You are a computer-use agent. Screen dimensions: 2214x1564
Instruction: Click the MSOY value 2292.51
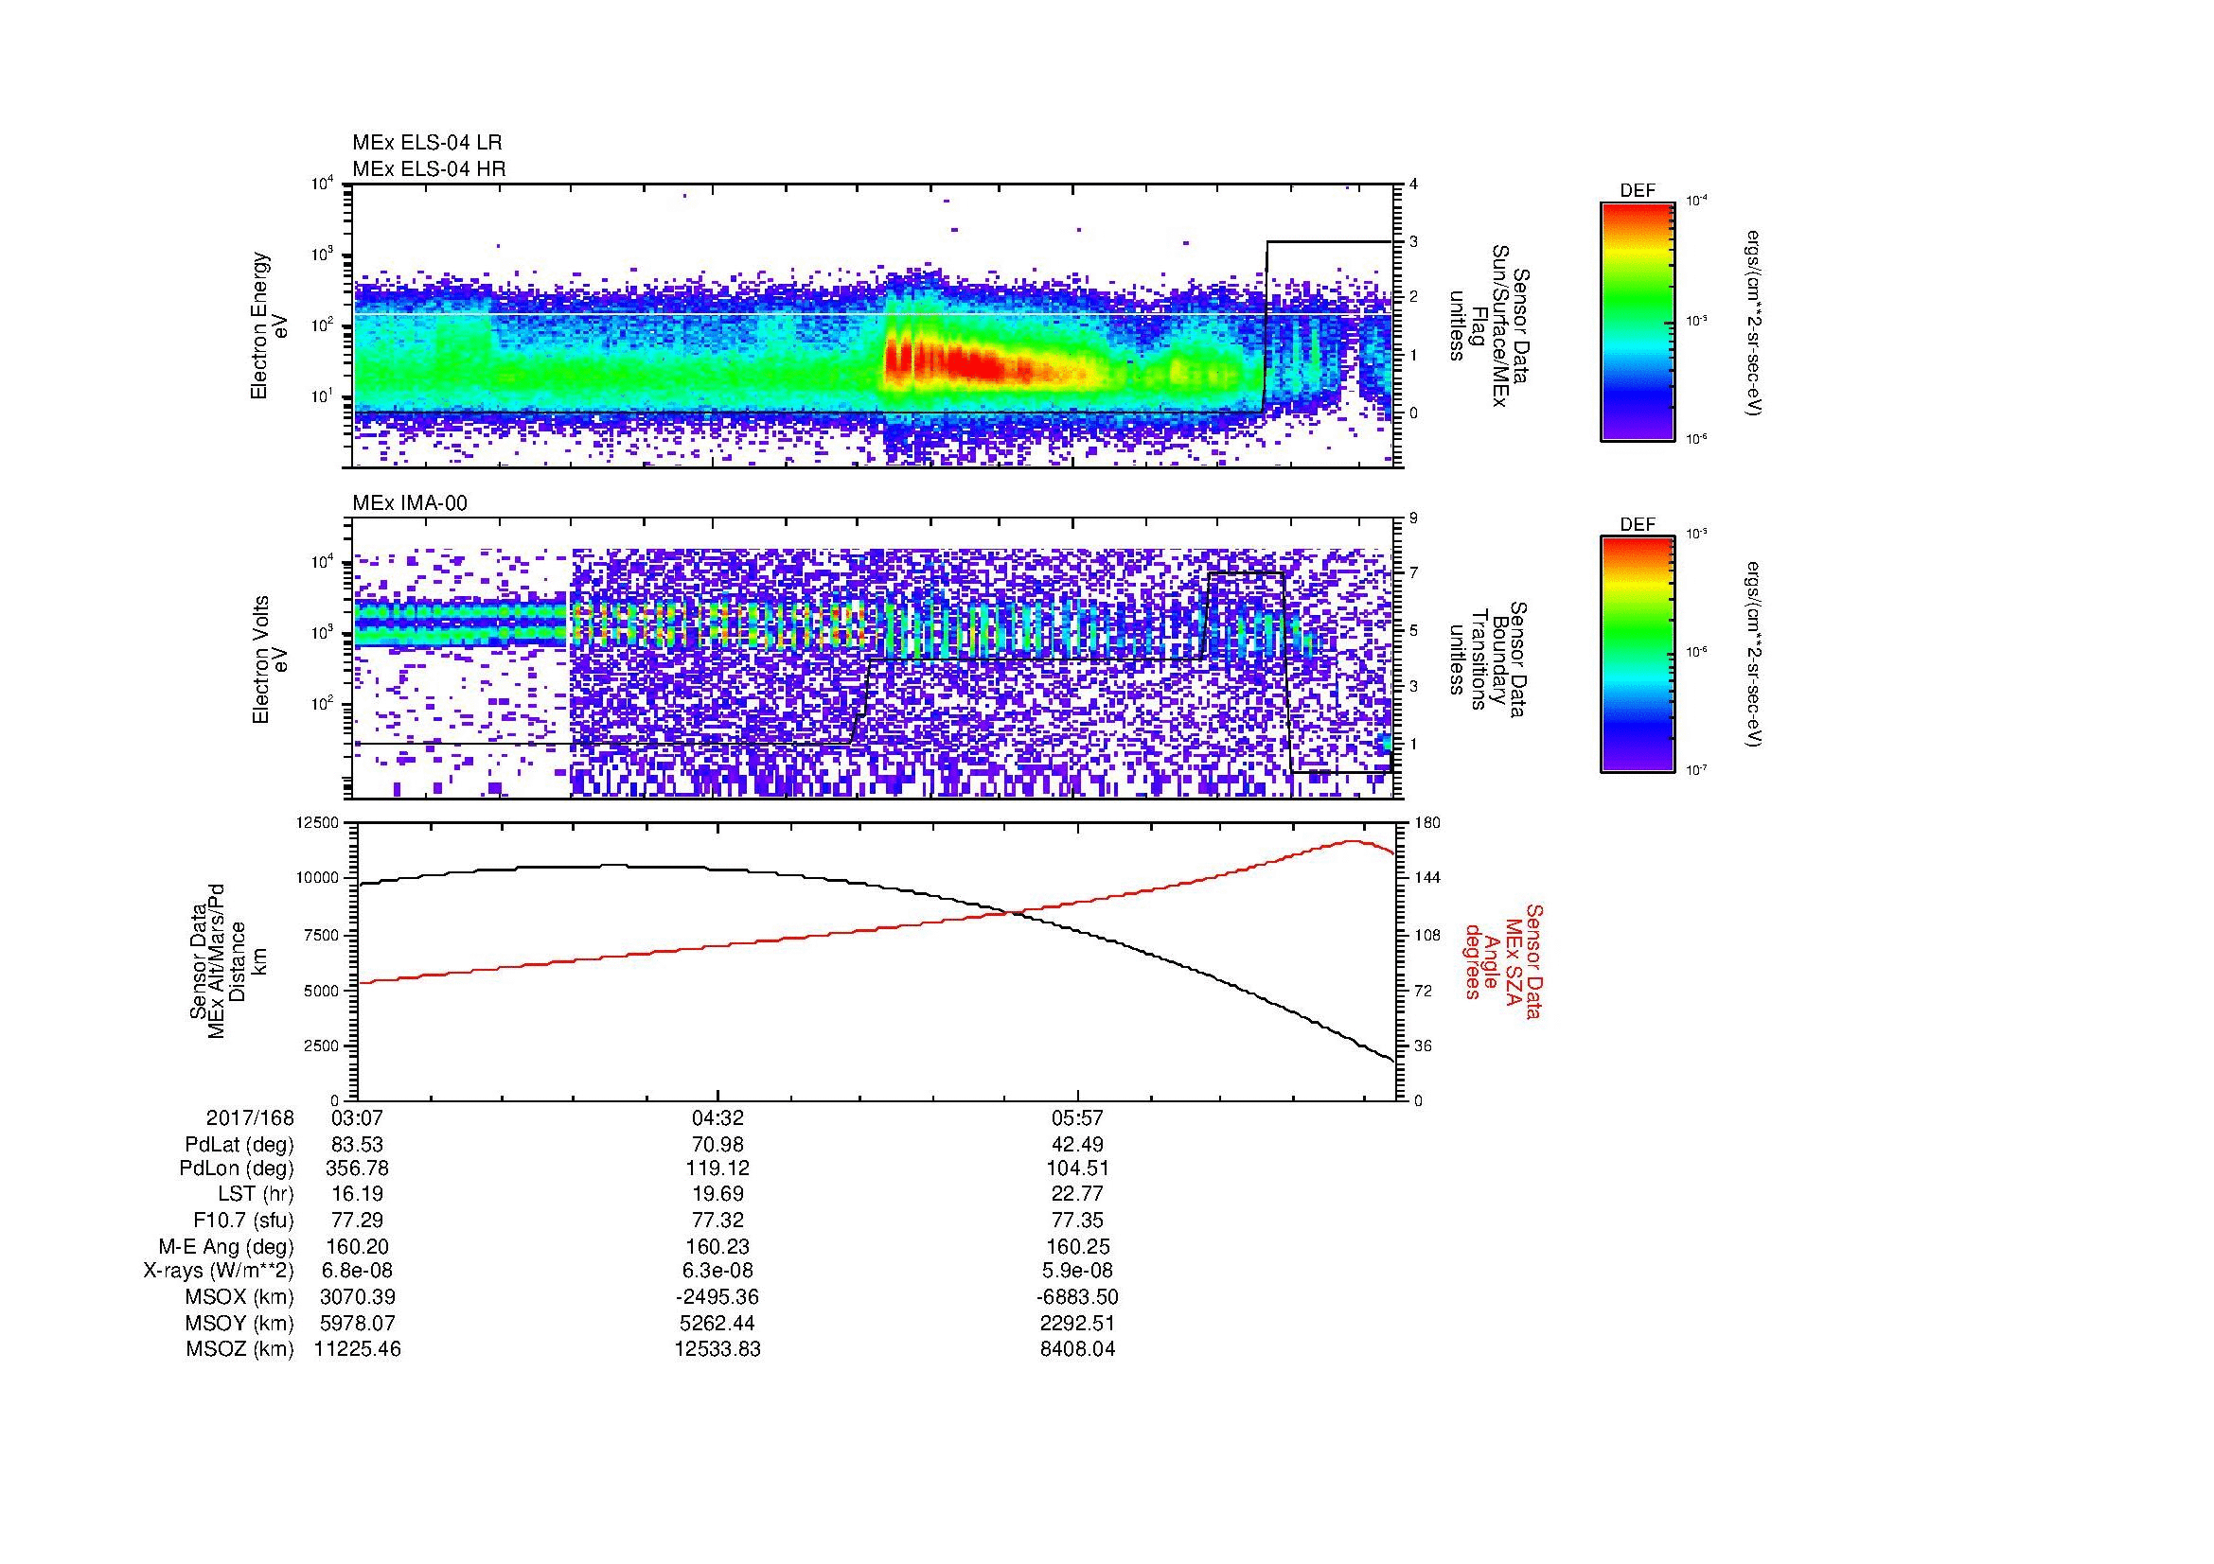(1078, 1323)
